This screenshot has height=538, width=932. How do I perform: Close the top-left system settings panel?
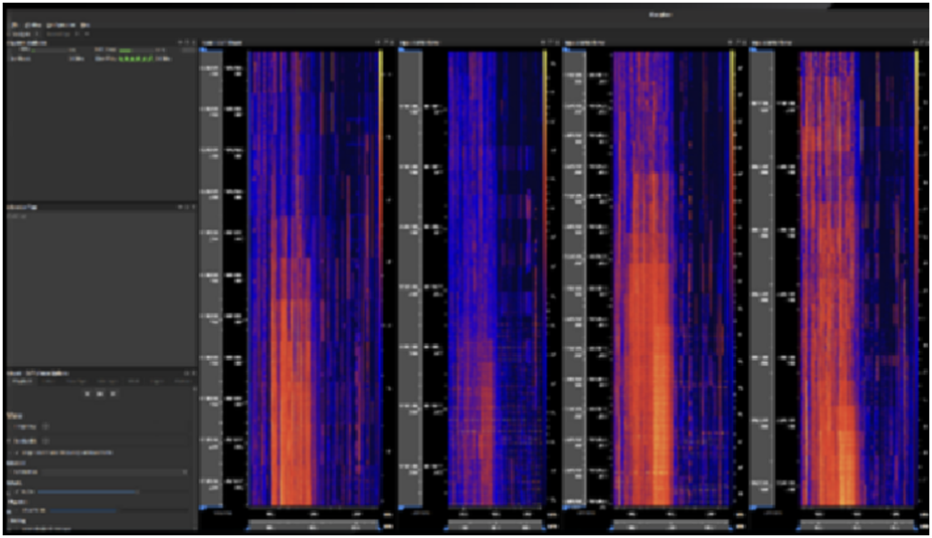(193, 43)
